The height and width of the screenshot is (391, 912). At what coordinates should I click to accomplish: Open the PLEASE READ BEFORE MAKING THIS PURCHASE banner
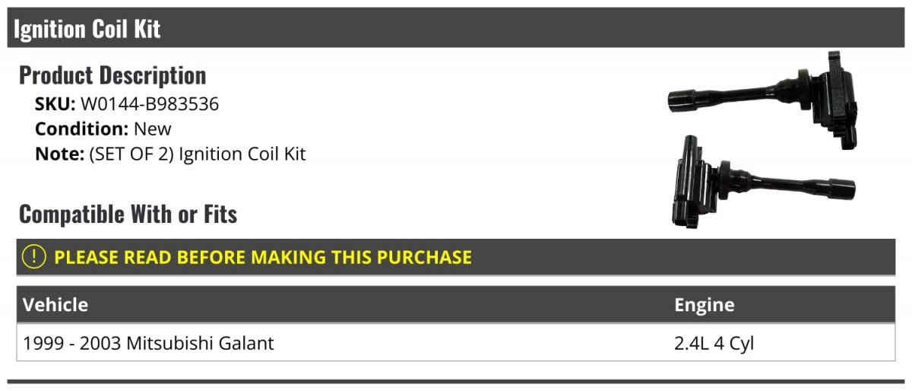click(x=456, y=257)
